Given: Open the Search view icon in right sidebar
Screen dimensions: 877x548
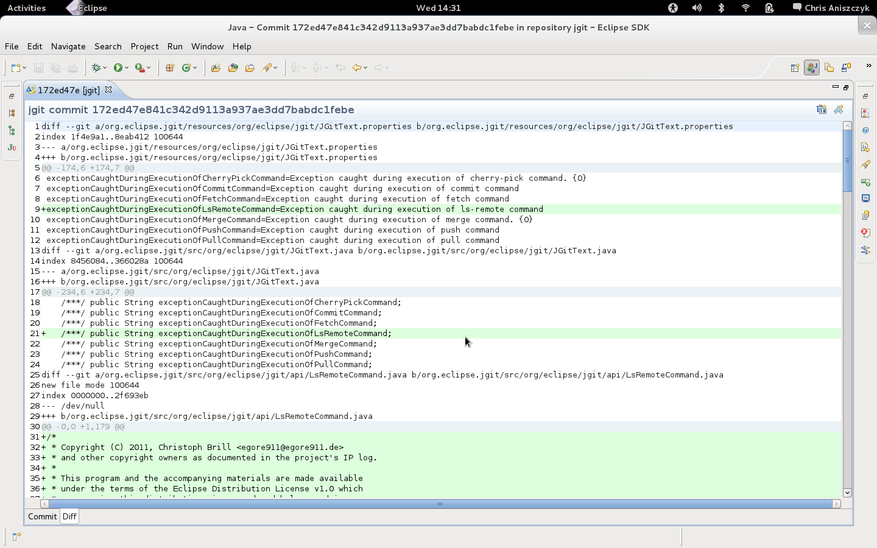Looking at the screenshot, I should pos(865,164).
